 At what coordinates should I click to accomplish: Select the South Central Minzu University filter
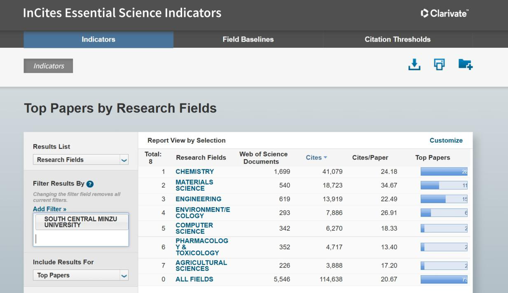(x=81, y=222)
